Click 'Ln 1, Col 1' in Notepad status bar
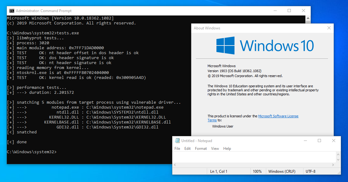Image resolution: width=348 pixels, height=182 pixels. coord(219,171)
